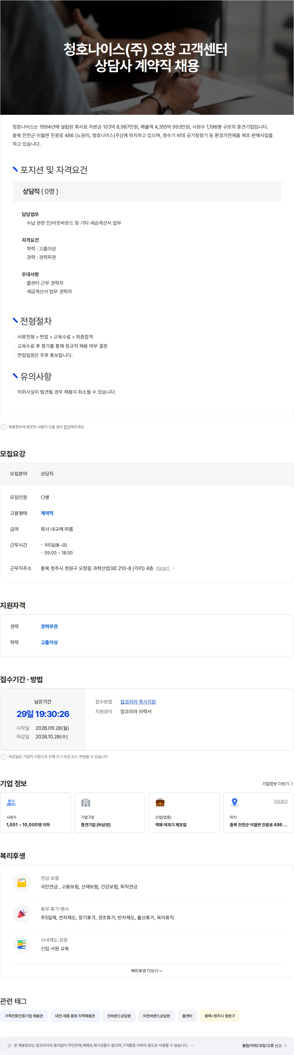Click the industry briefcase icon
The width and height of the screenshot is (294, 1055).
(160, 802)
